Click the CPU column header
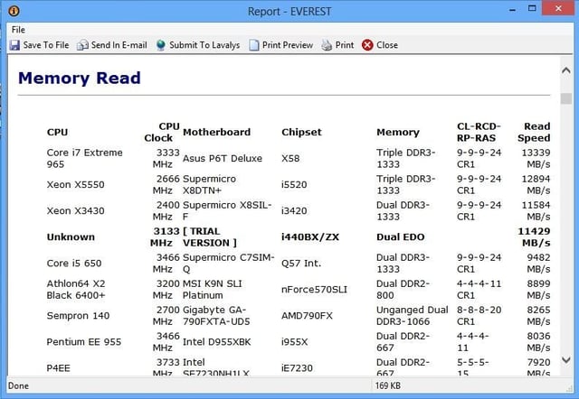The image size is (579, 399). [x=57, y=133]
